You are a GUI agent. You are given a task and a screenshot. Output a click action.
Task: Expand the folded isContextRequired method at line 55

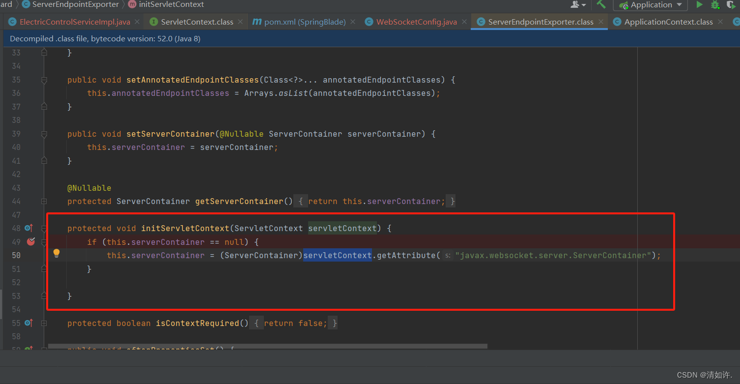[x=44, y=323]
